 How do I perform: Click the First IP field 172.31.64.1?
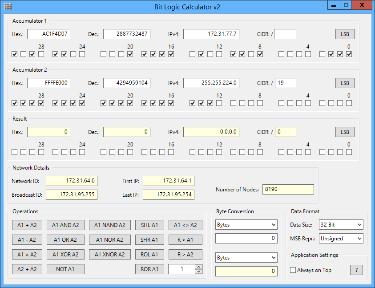(x=169, y=181)
